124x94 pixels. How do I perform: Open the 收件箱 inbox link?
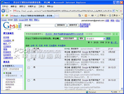click(x=6, y=37)
